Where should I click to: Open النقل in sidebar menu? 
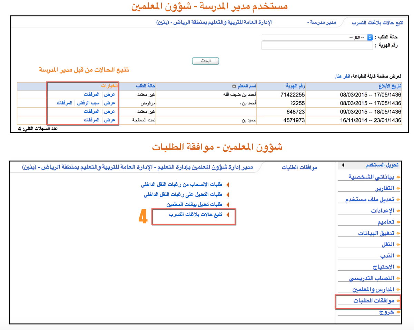pos(388,244)
